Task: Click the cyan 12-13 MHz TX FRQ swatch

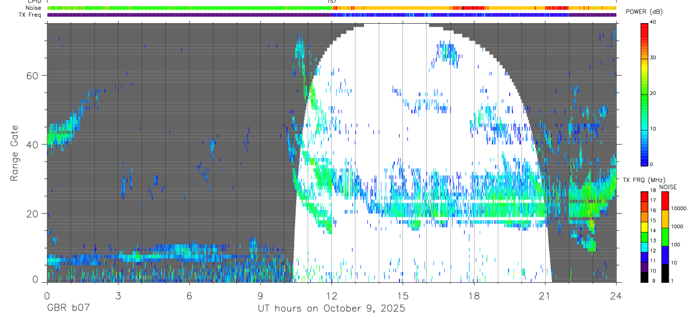Action: 644,246
